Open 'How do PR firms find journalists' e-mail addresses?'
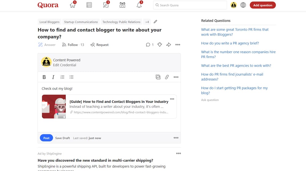 tap(232, 77)
